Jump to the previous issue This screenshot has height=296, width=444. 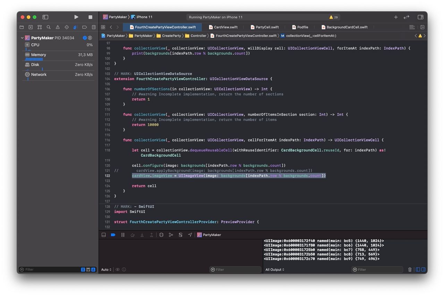point(416,36)
